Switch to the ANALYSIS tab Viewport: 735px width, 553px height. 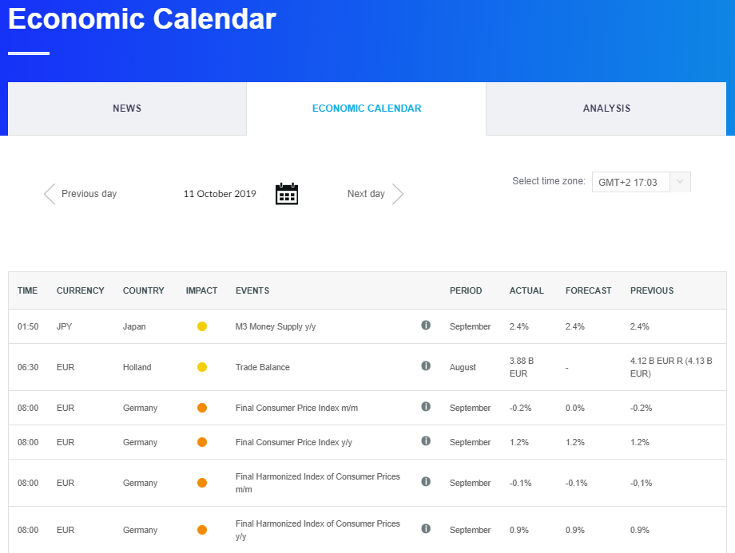tap(606, 108)
